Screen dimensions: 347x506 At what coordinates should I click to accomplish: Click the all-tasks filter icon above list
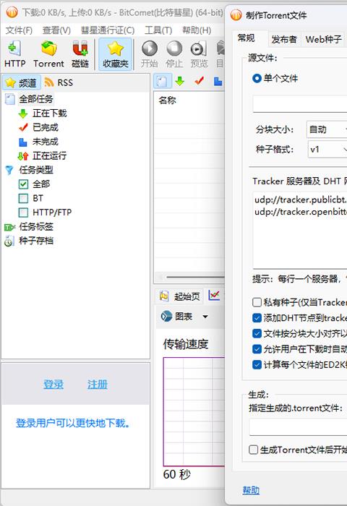point(162,81)
